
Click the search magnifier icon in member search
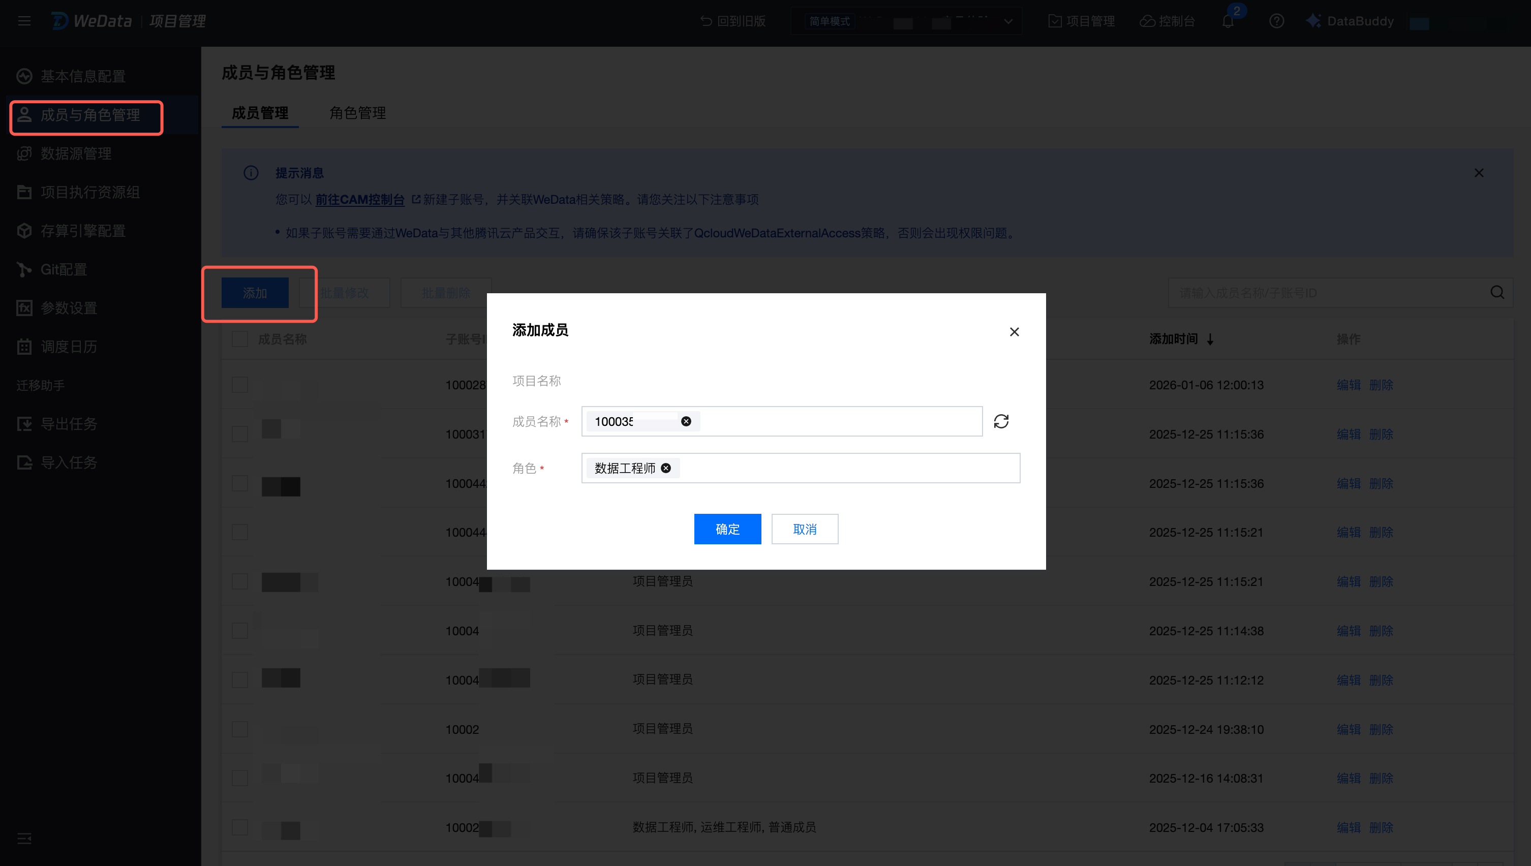(1497, 293)
